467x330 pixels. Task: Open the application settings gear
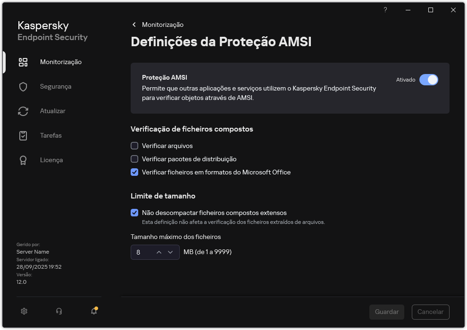[24, 311]
